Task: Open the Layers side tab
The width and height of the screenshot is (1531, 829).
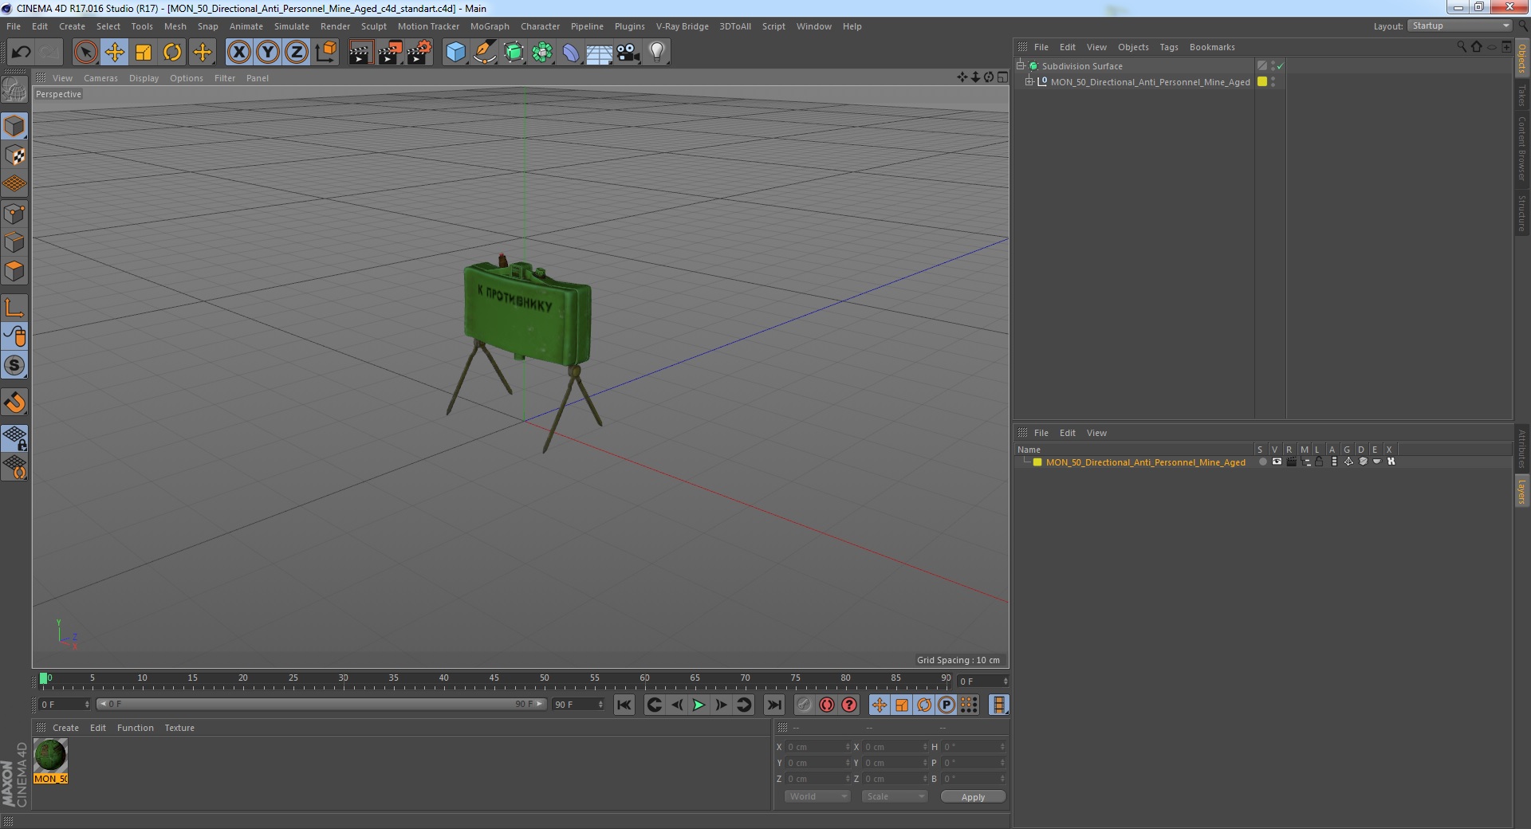Action: click(1521, 492)
